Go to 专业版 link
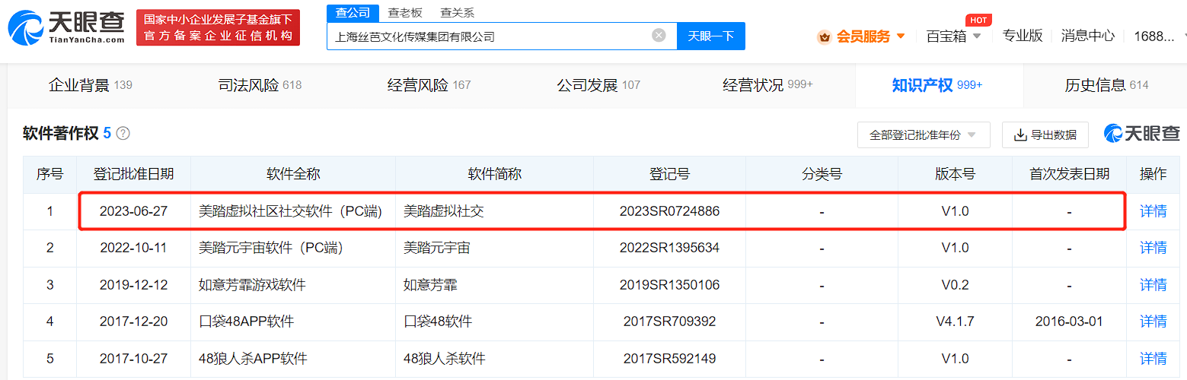Screen dimensions: 1187x380 pyautogui.click(x=1023, y=36)
